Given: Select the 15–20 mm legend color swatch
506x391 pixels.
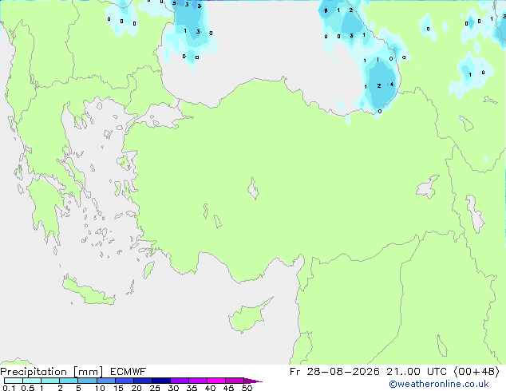Looking at the screenshot, I should click(124, 381).
